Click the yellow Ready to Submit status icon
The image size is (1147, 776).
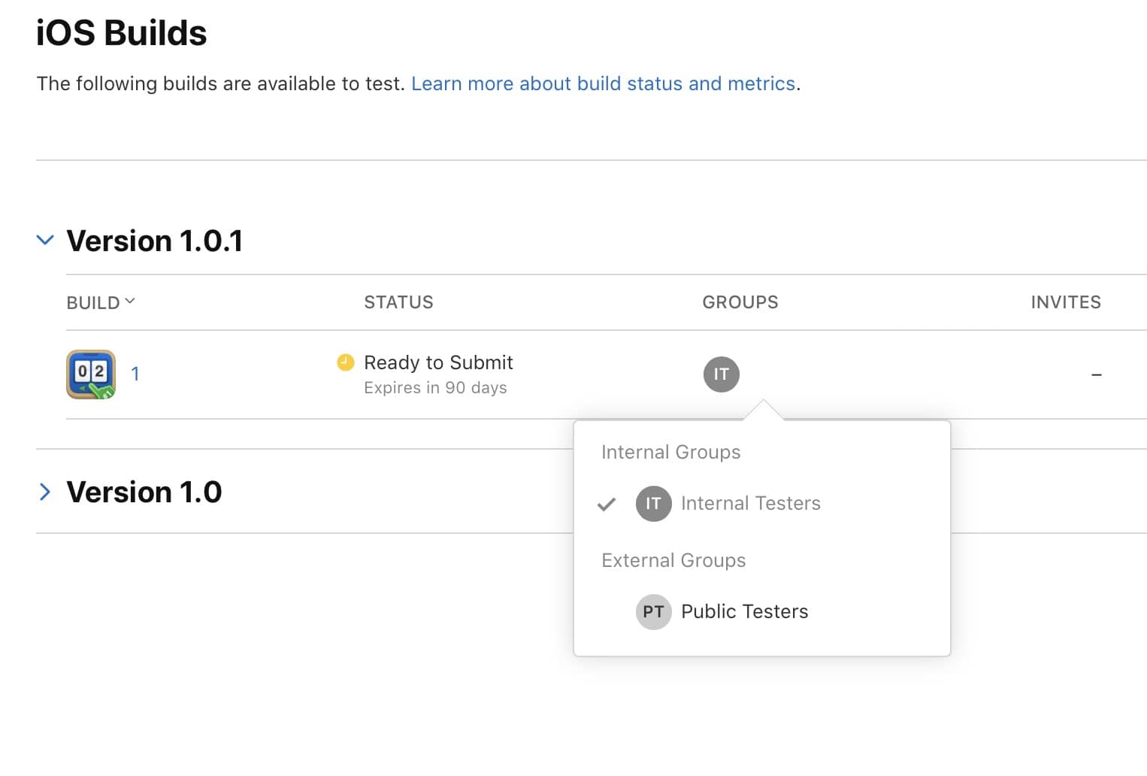(x=345, y=362)
